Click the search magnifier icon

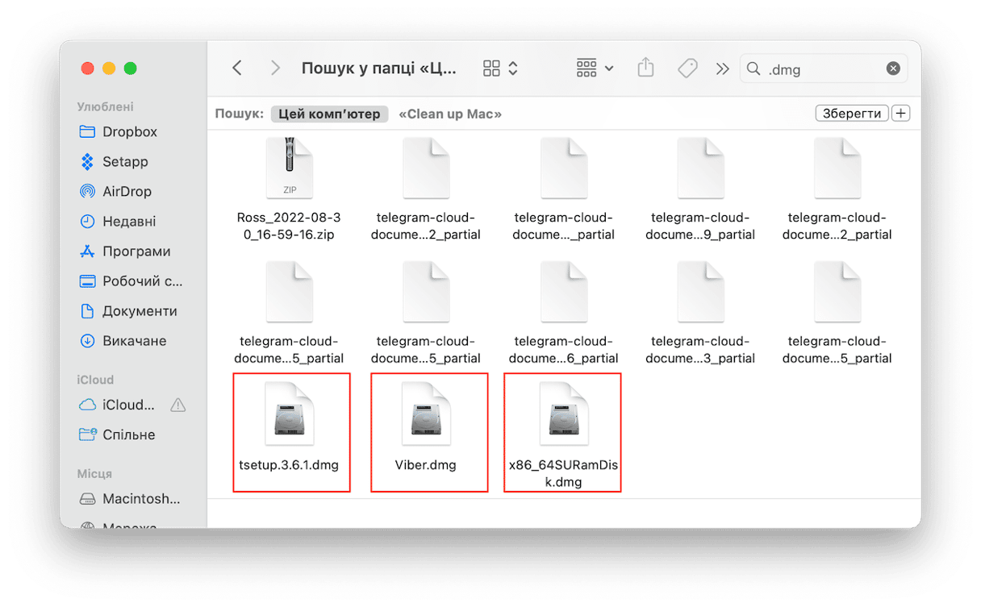[753, 69]
